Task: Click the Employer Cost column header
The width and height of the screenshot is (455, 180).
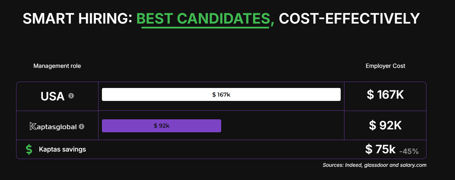Action: (385, 66)
